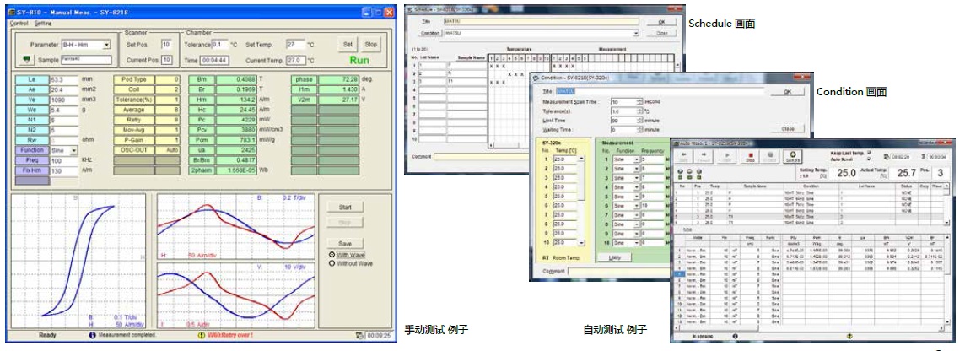Click the Start button beside the waveforms
The height and width of the screenshot is (351, 965).
click(x=344, y=207)
